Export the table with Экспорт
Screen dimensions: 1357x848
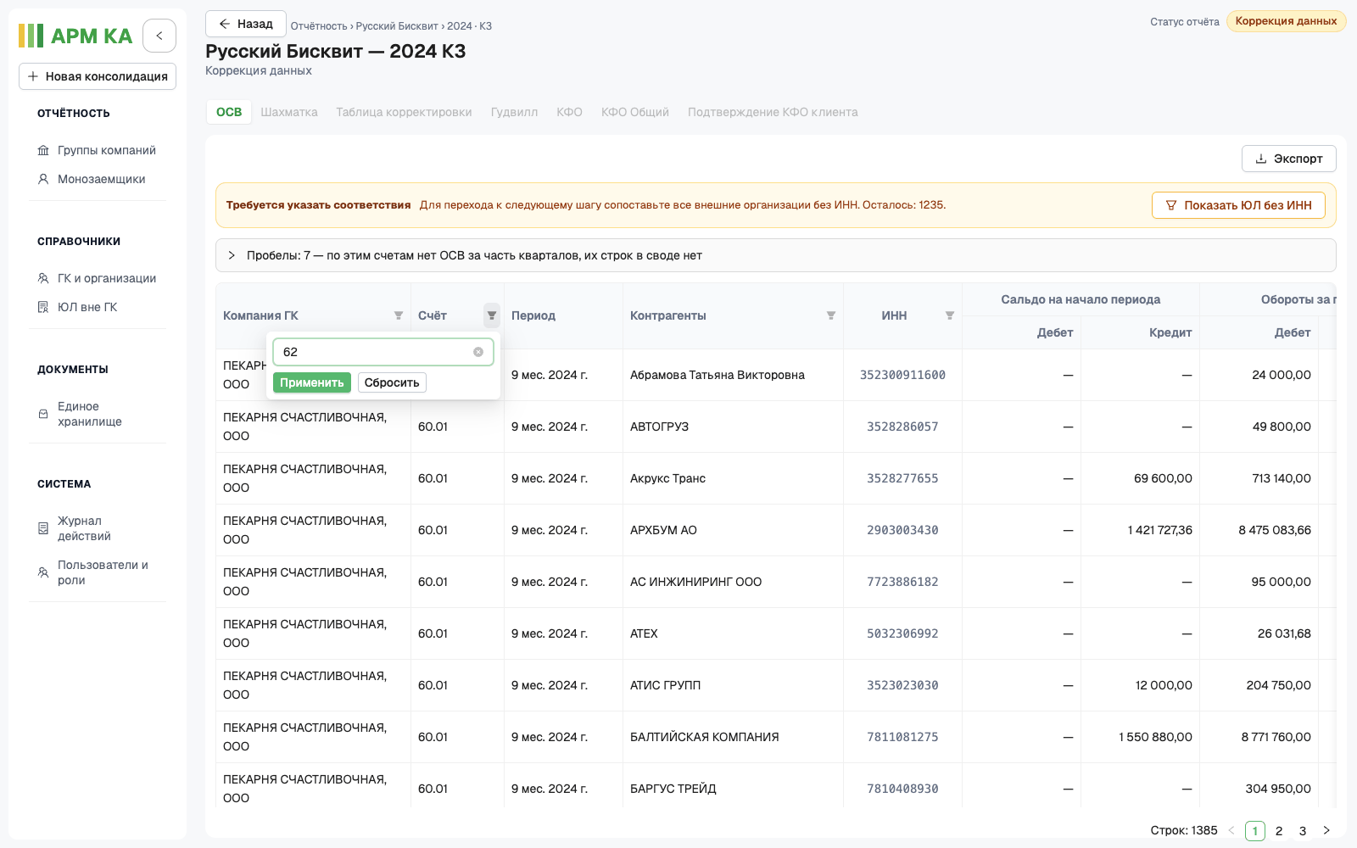(1289, 159)
